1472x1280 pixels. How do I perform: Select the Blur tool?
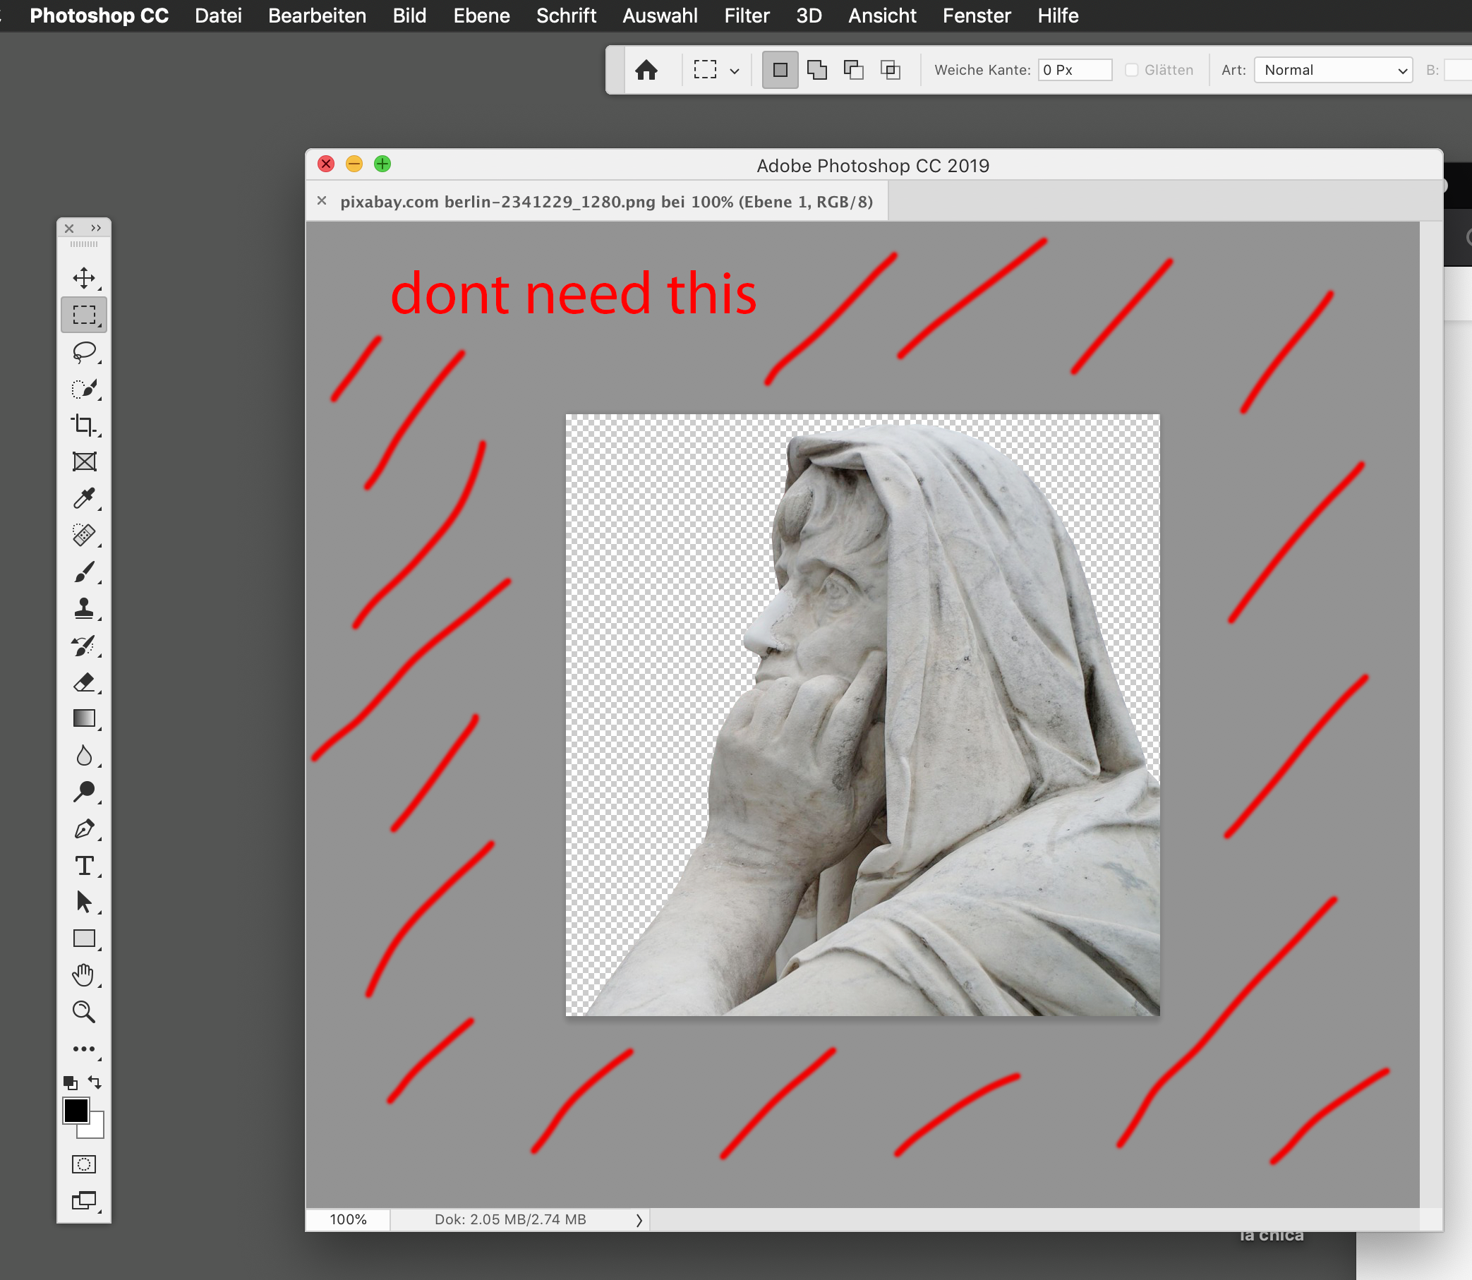[x=83, y=756]
